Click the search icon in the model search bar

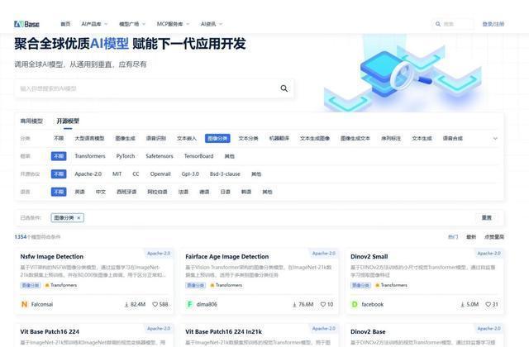[x=284, y=88]
